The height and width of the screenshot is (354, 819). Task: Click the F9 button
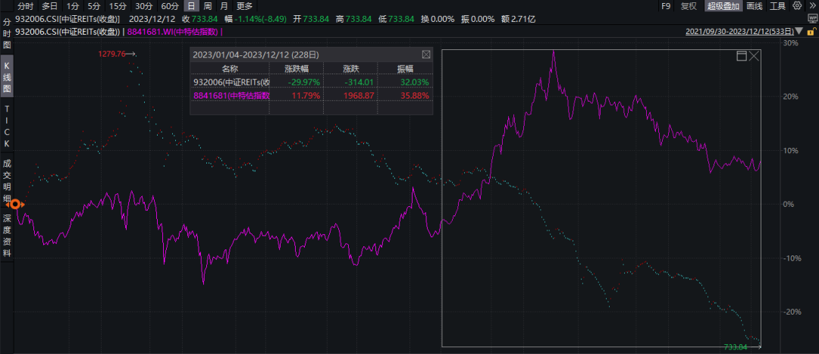coord(665,6)
